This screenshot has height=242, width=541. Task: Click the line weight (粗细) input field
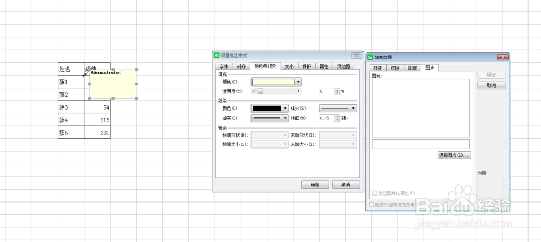click(327, 118)
